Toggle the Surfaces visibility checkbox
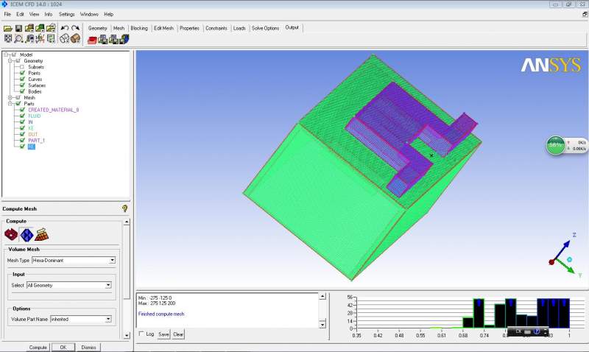The width and height of the screenshot is (589, 352). pyautogui.click(x=22, y=85)
